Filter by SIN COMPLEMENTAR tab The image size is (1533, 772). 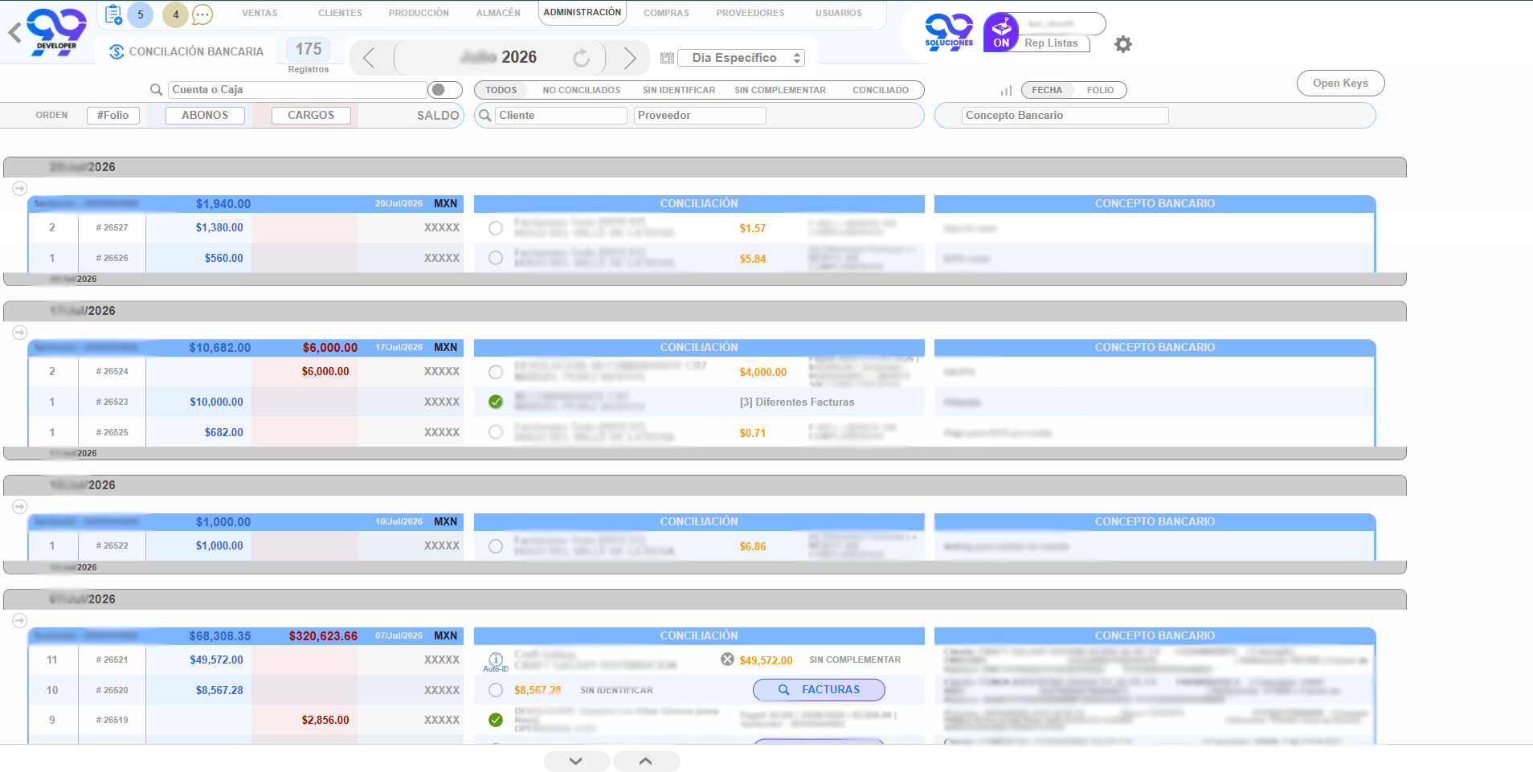[780, 90]
